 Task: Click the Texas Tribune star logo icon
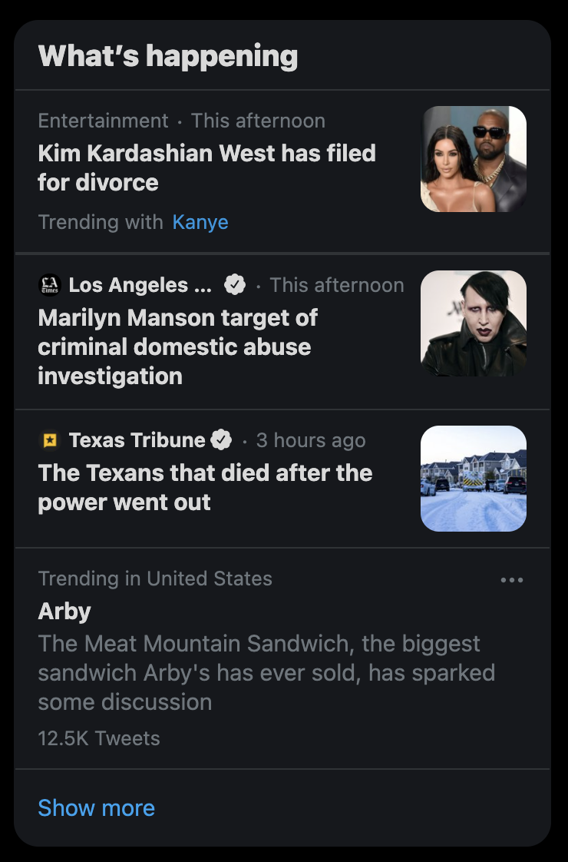(x=50, y=439)
